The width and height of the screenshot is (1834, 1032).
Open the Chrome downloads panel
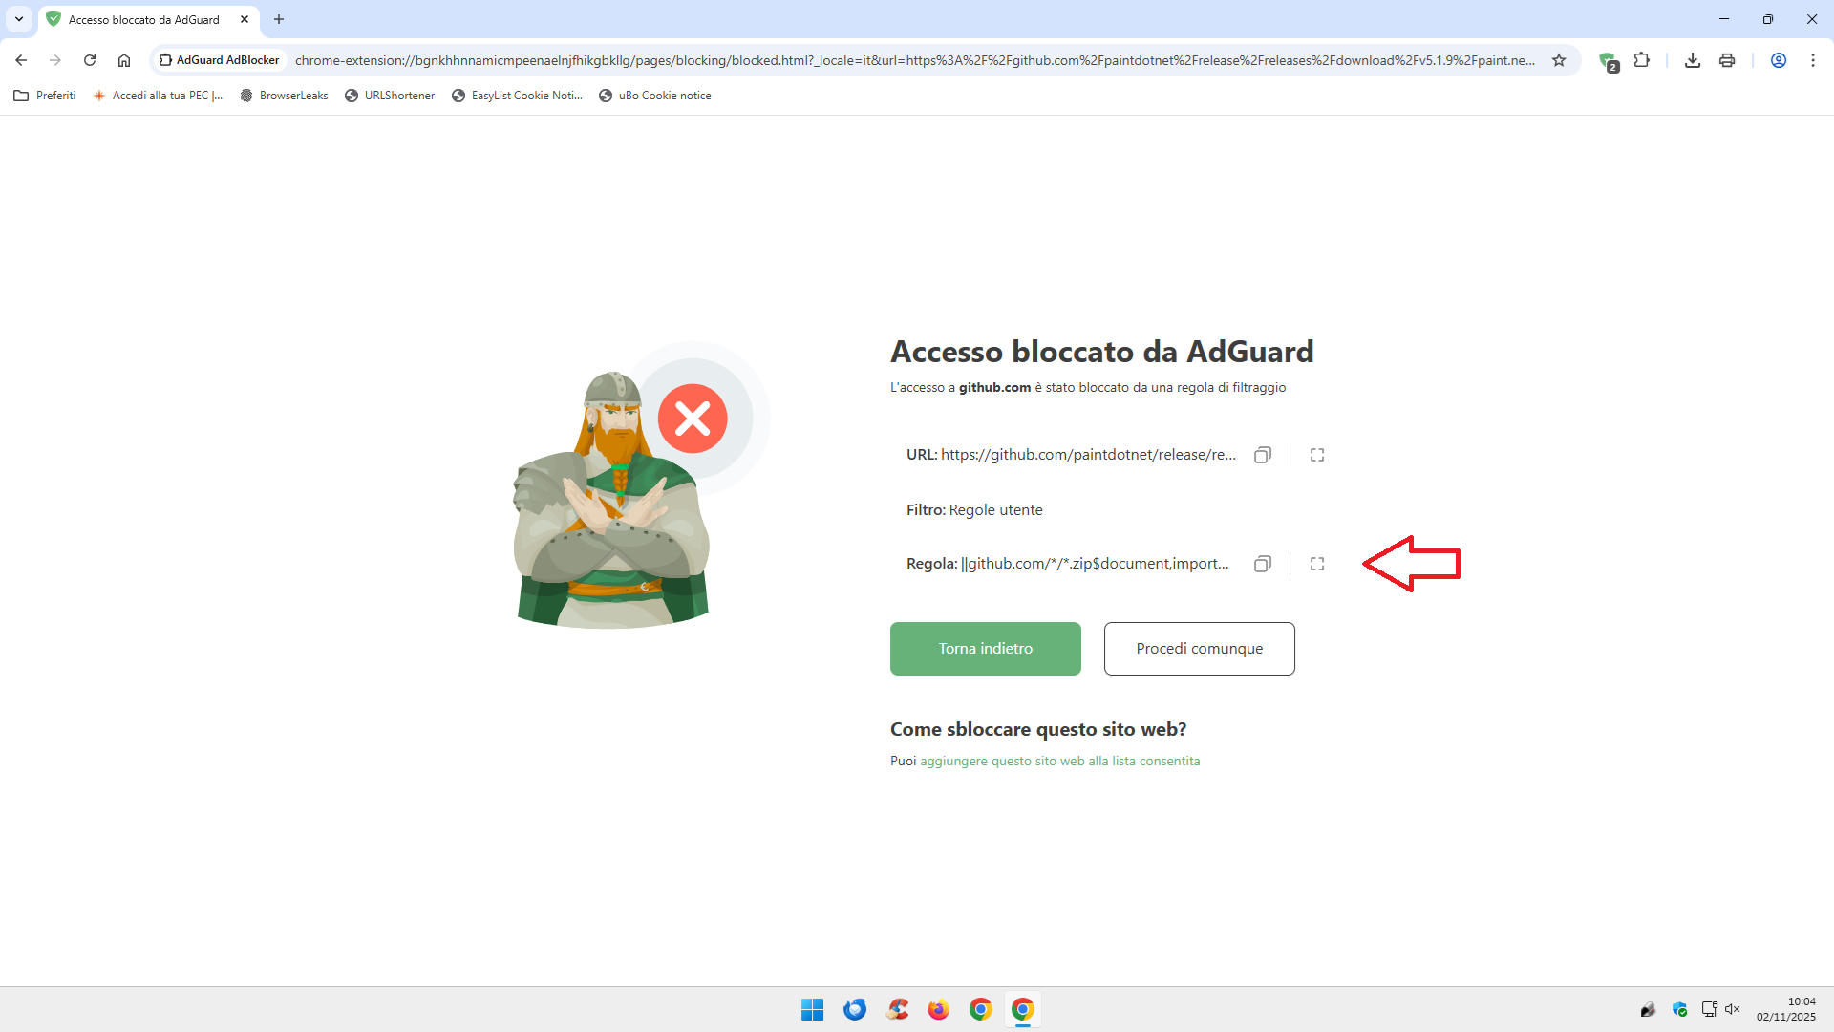(x=1693, y=60)
